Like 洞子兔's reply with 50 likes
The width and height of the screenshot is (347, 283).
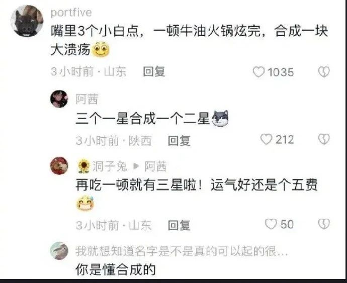click(x=271, y=224)
